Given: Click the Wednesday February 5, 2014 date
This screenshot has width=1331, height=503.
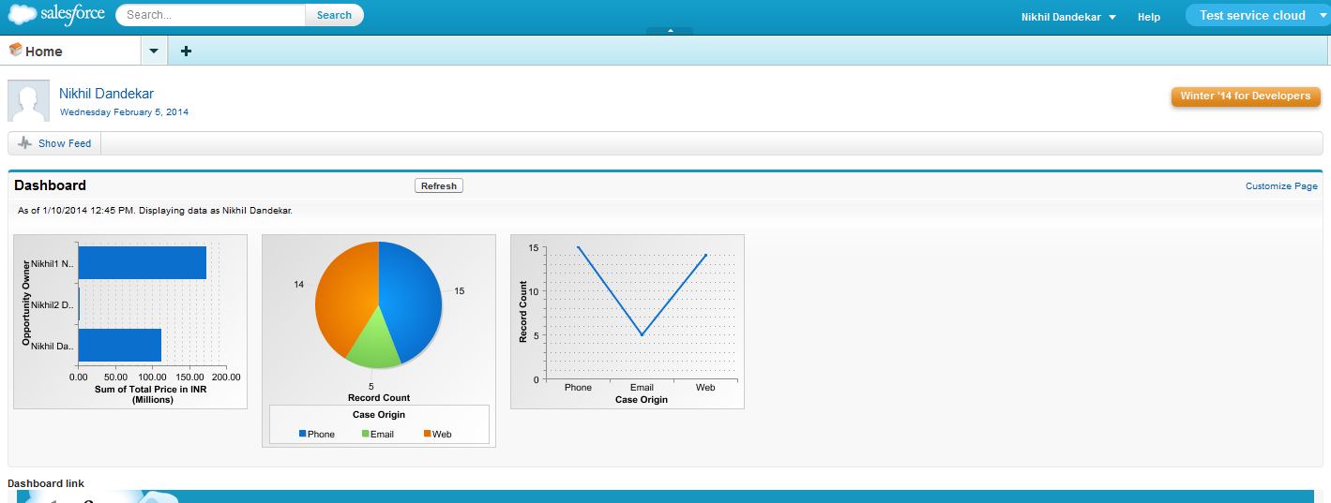Looking at the screenshot, I should [x=124, y=112].
